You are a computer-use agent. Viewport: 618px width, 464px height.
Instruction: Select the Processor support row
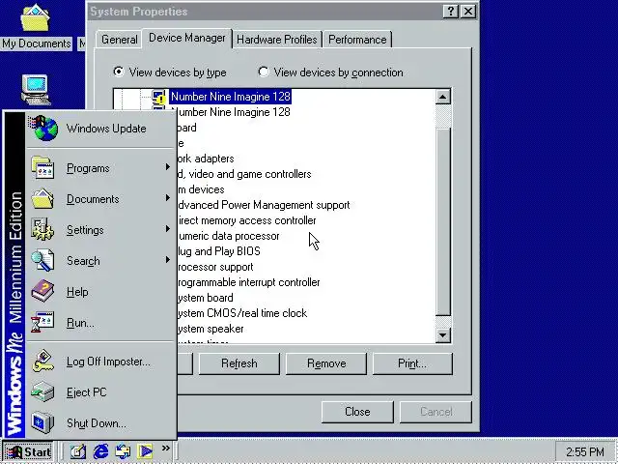(x=215, y=267)
